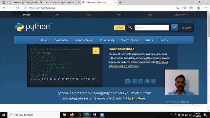Open Edge settings three-dot menu
Viewport: 210px width, 118px height.
coord(206,8)
